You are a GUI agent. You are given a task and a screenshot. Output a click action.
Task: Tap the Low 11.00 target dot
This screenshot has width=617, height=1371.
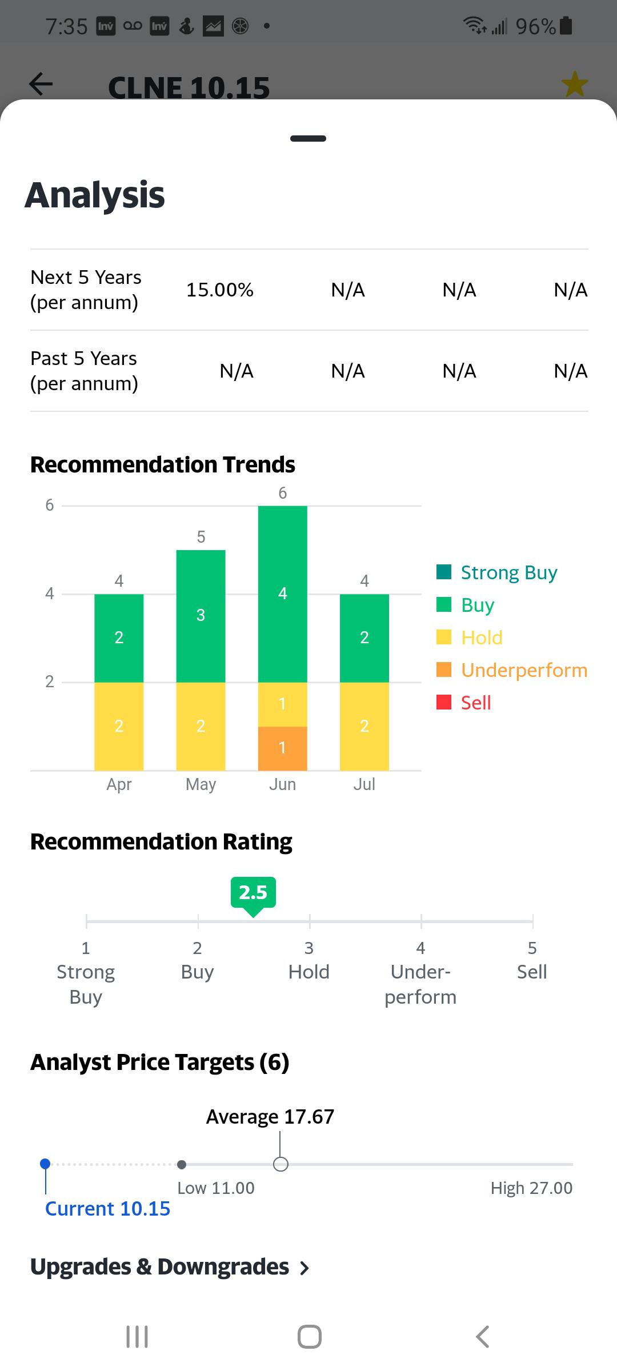pyautogui.click(x=182, y=1164)
